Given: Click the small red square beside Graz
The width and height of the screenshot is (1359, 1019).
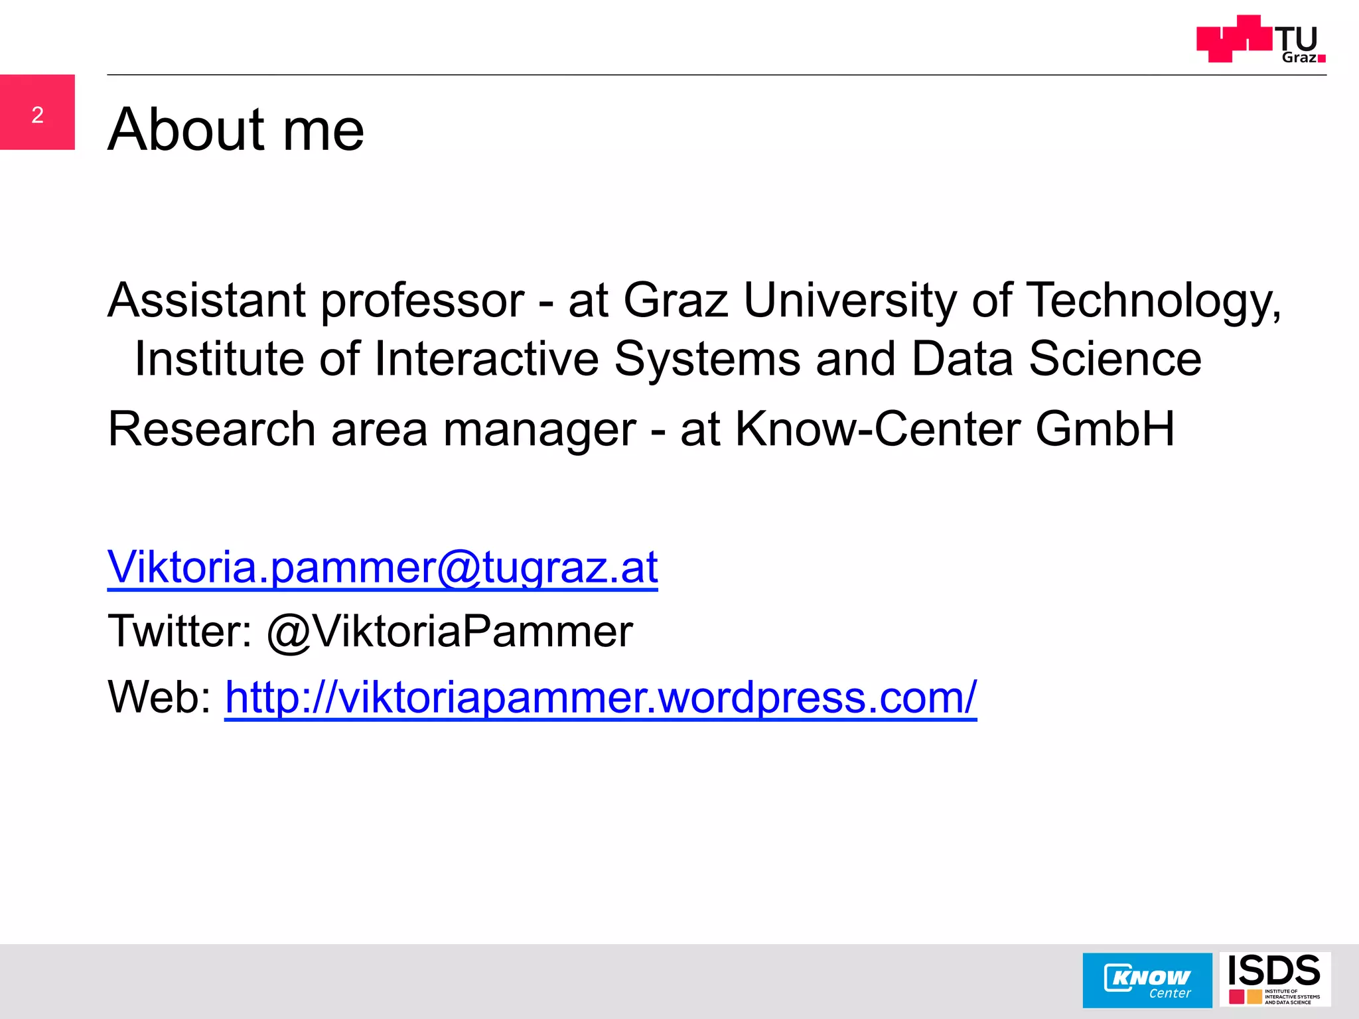Looking at the screenshot, I should [1321, 58].
